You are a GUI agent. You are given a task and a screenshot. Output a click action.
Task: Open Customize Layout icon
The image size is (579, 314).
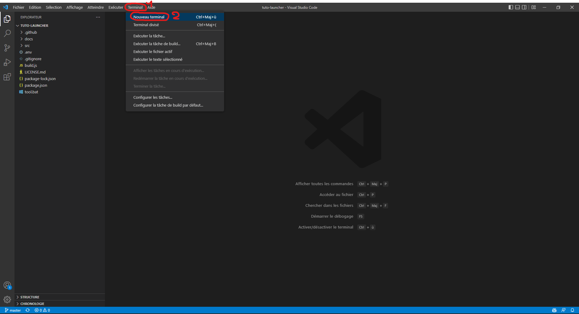tap(533, 7)
